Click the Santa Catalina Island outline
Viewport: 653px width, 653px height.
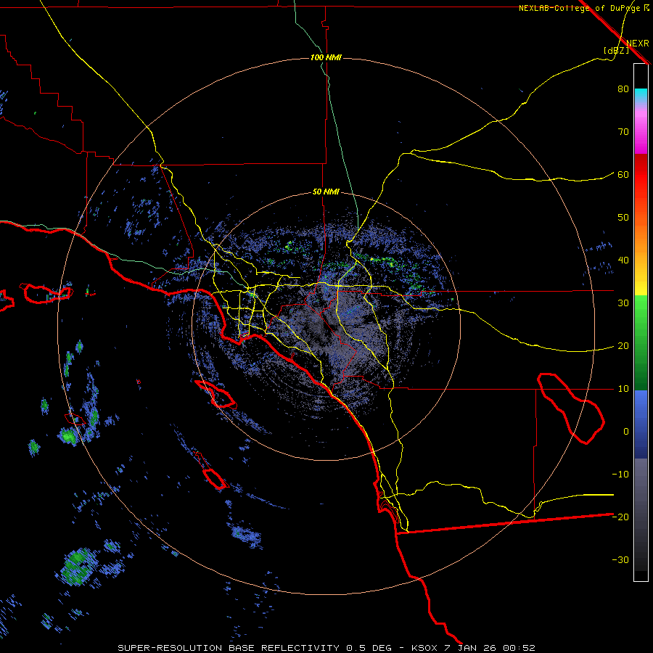click(x=215, y=394)
